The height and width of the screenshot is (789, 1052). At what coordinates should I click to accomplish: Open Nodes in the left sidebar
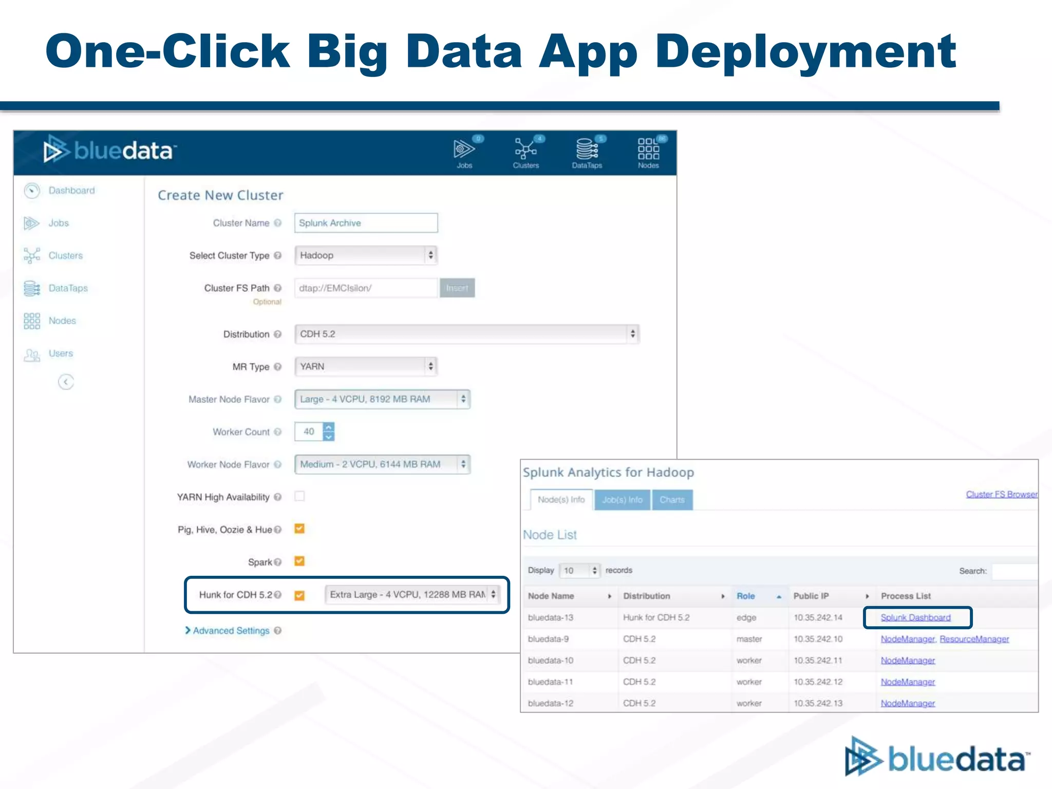[x=50, y=321]
